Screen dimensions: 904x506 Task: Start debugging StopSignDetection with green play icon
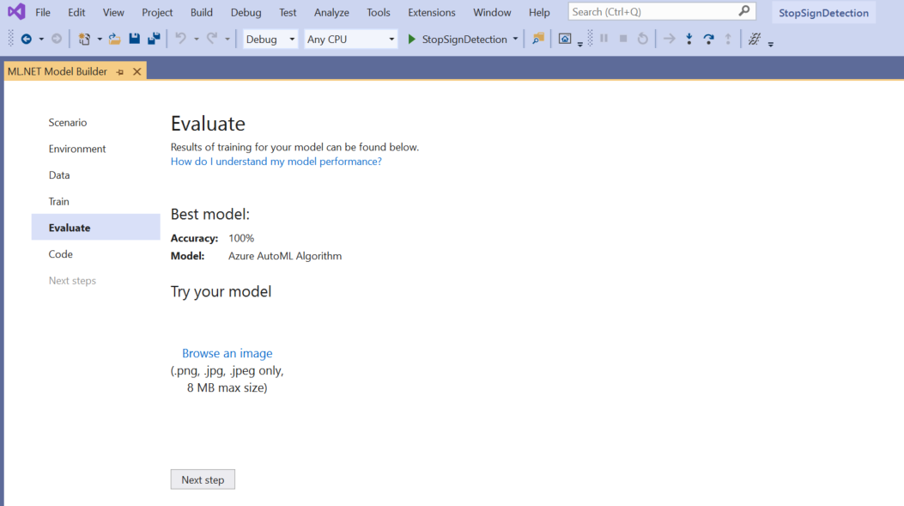click(x=411, y=39)
